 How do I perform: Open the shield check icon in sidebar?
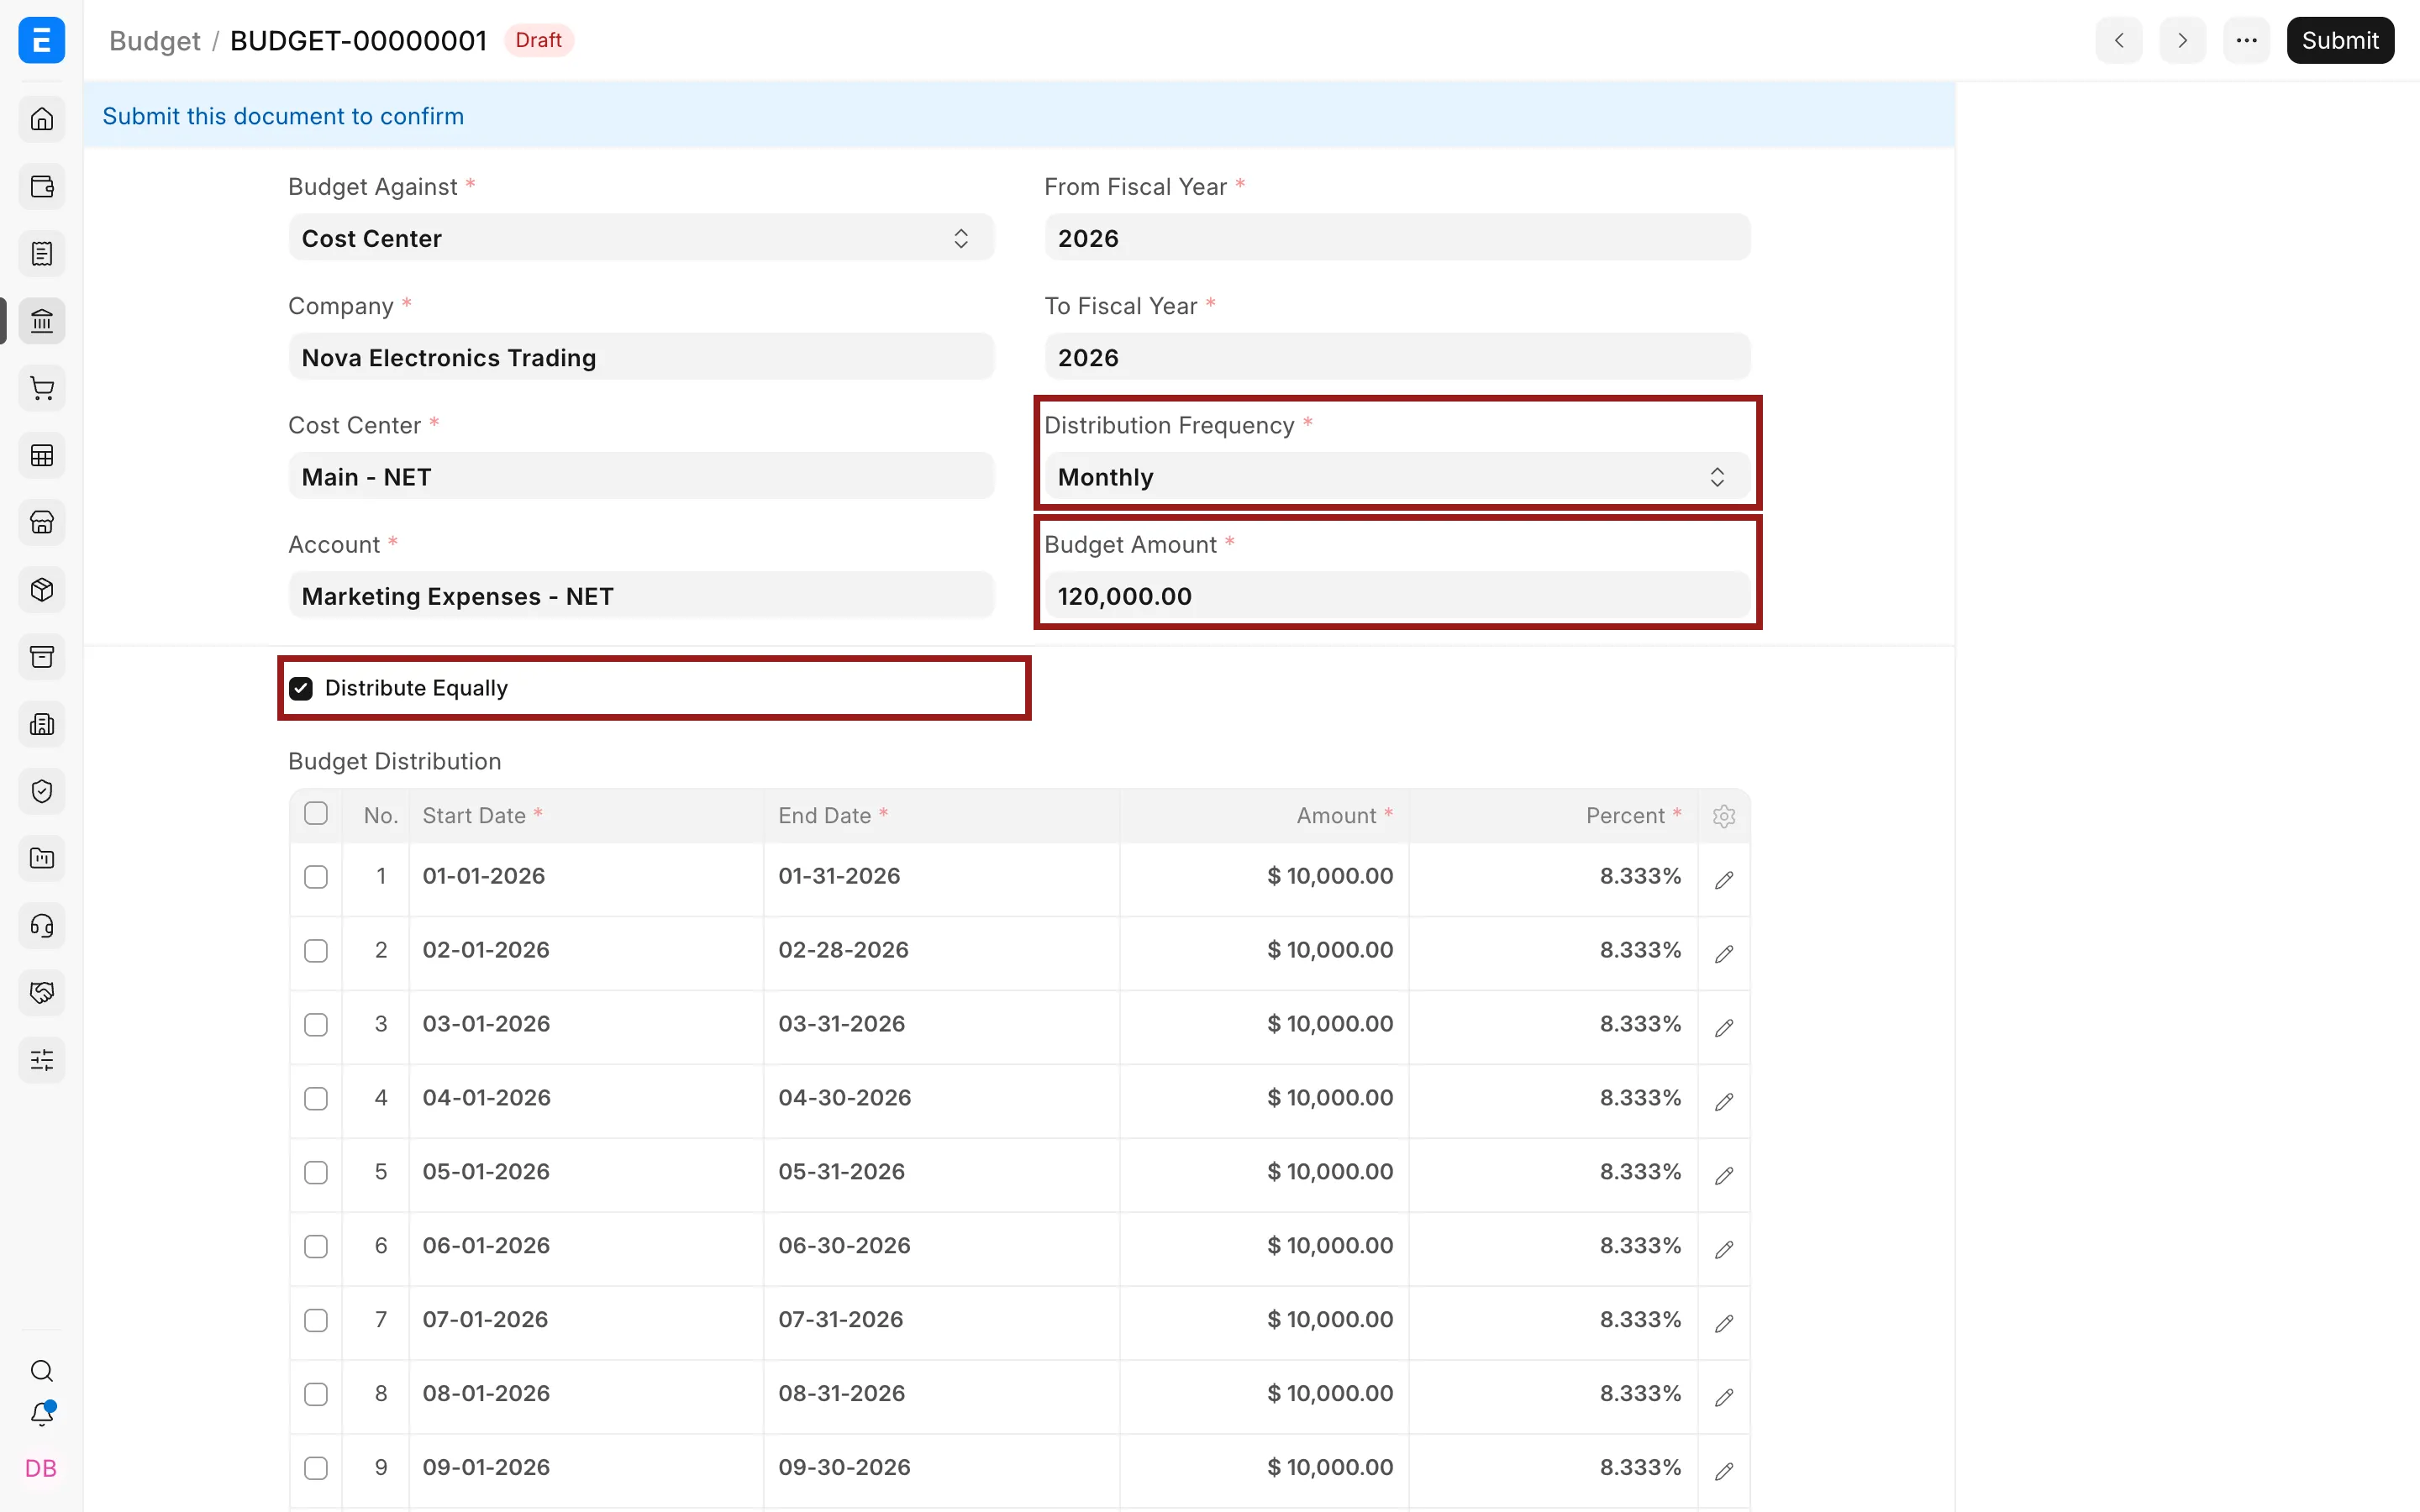[42, 791]
